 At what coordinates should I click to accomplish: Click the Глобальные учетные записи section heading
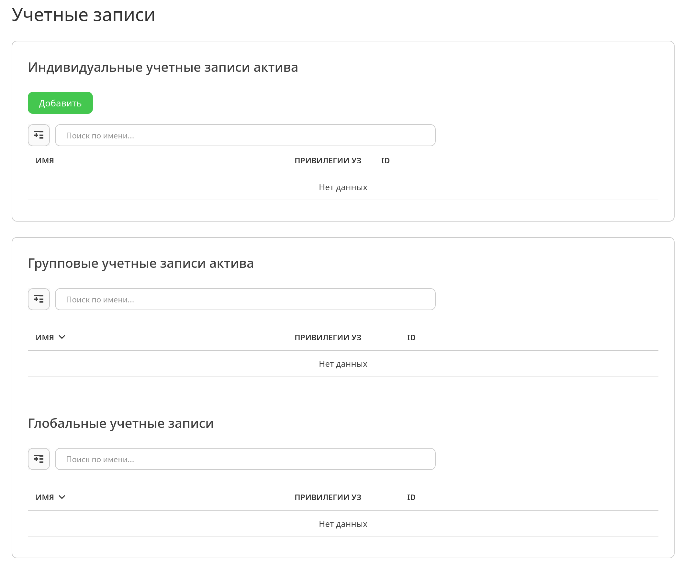coord(120,423)
